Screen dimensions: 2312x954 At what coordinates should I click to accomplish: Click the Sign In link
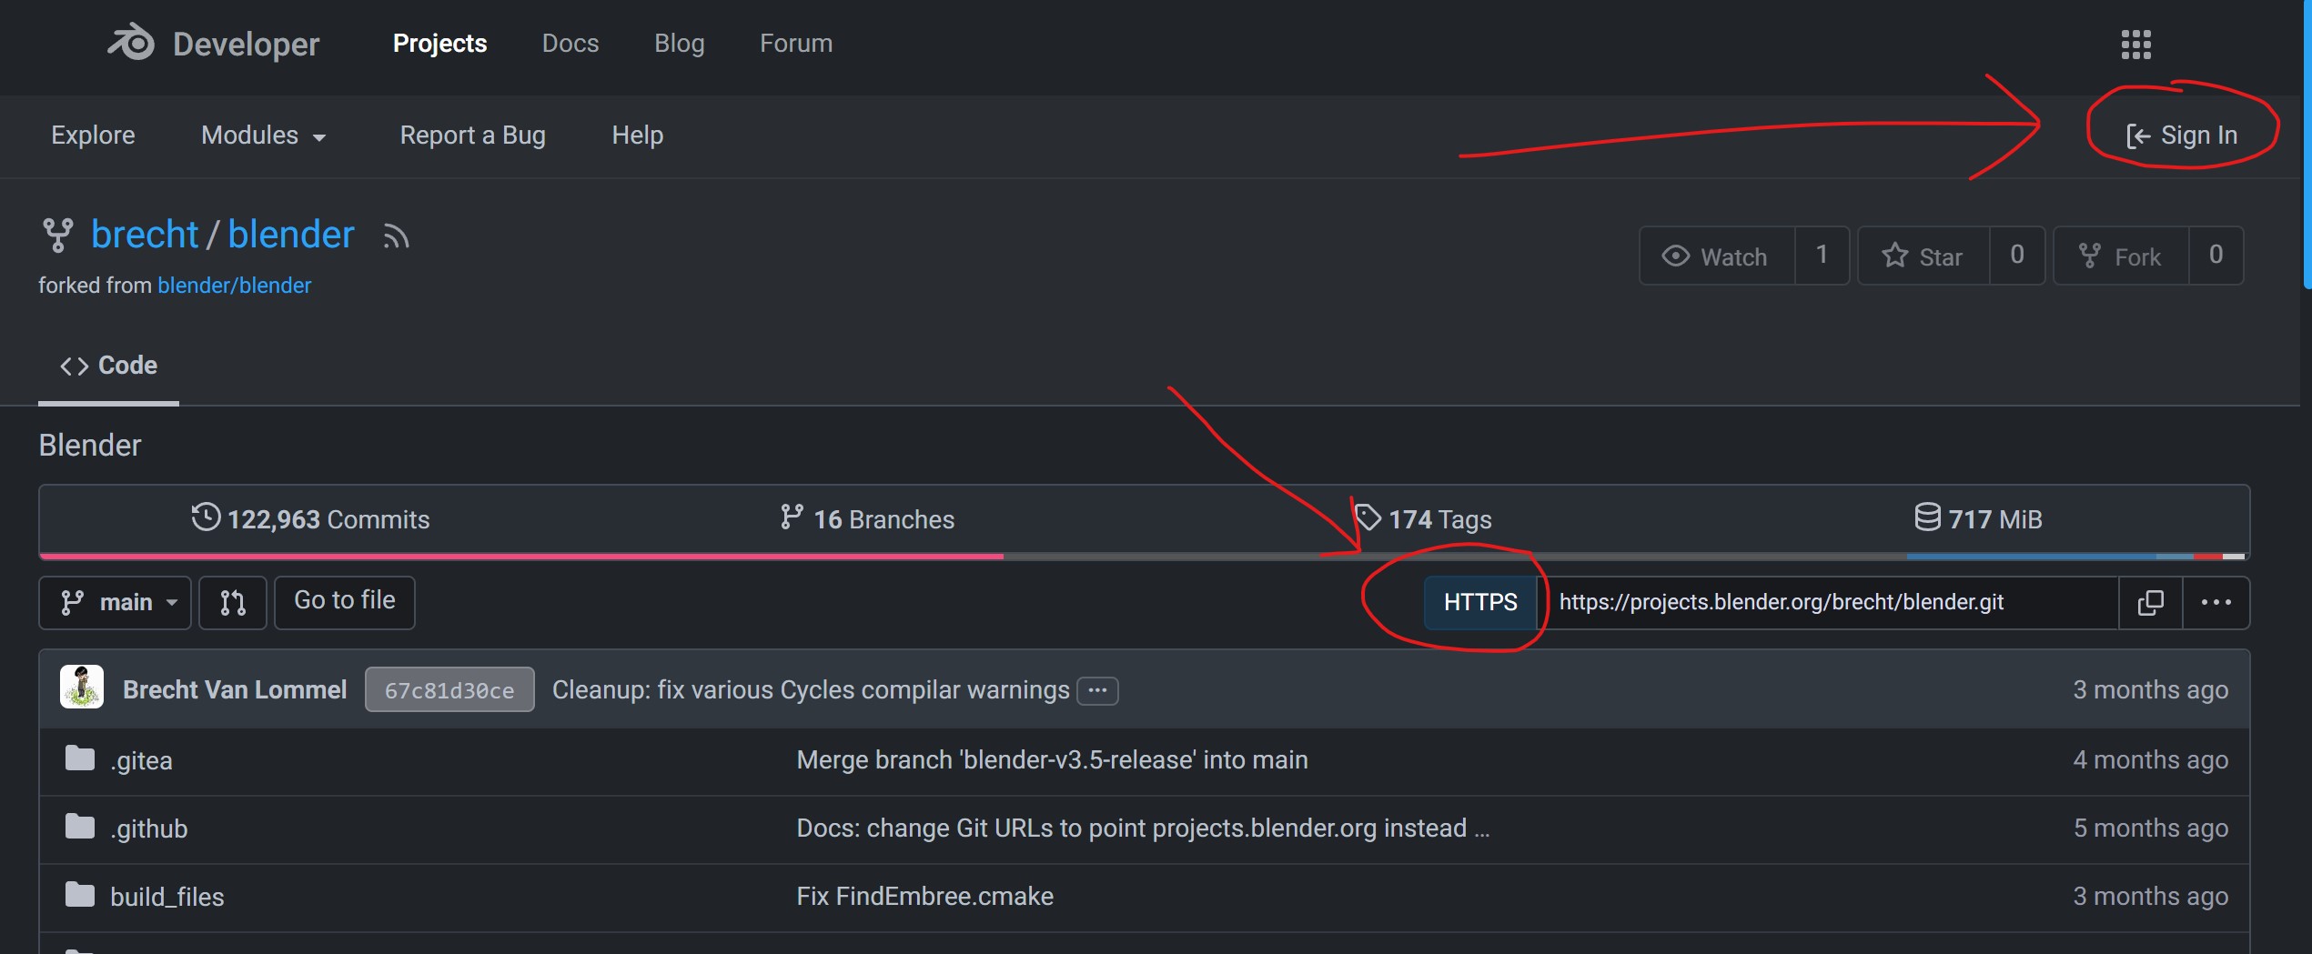(2182, 136)
